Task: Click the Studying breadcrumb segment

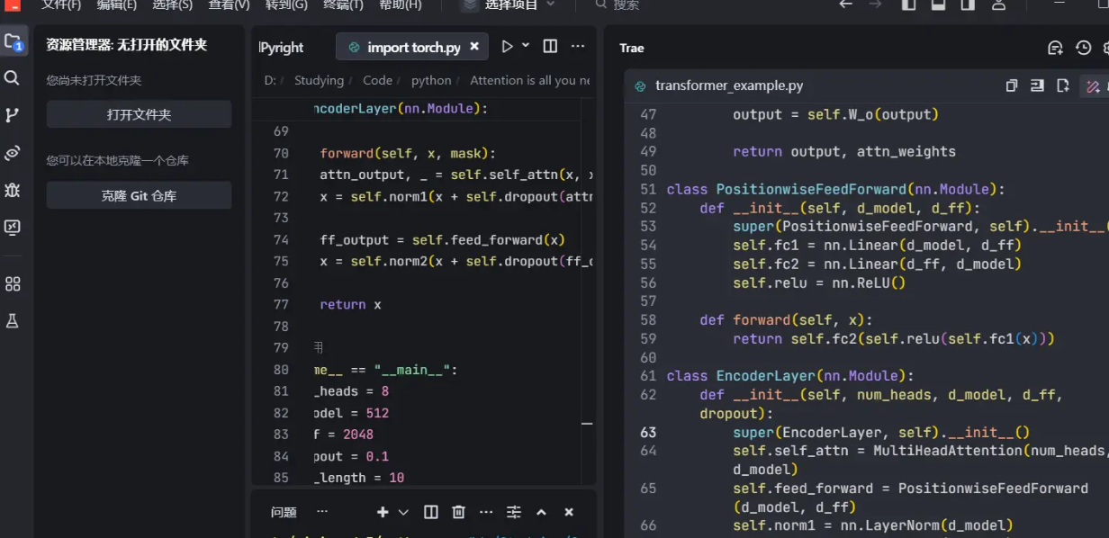Action: tap(319, 80)
